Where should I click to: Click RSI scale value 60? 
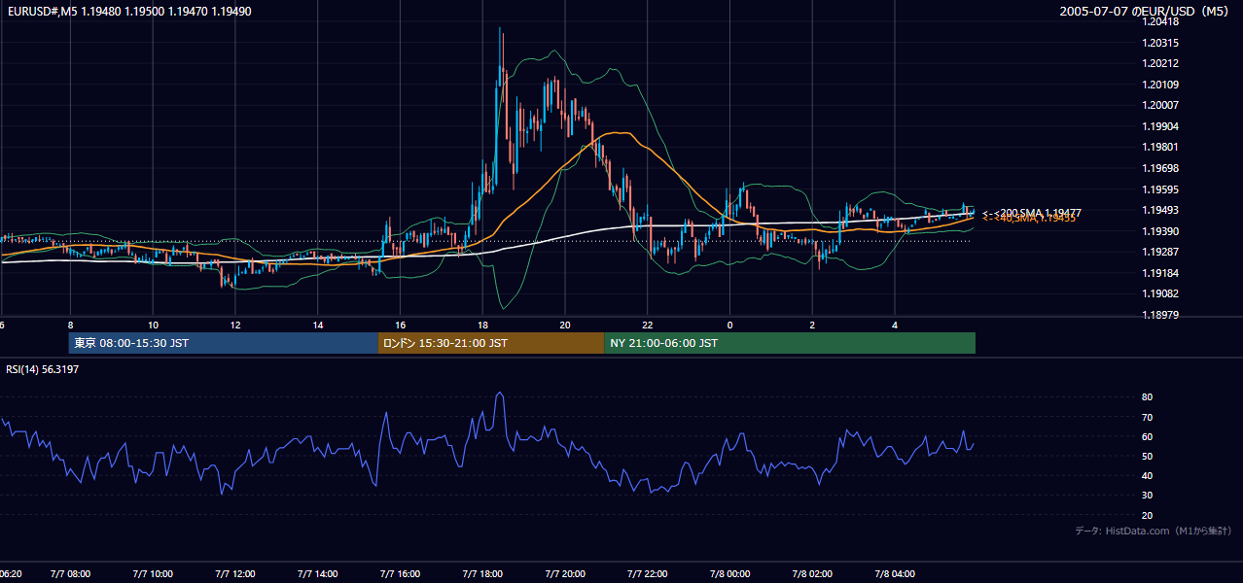[1148, 436]
